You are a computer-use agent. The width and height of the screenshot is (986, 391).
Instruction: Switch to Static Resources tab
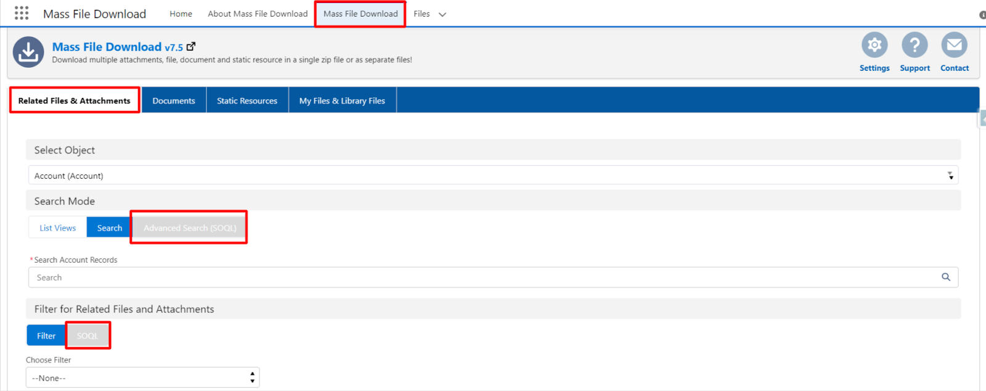(247, 101)
